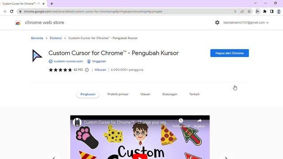Switch to Praktik privasi tab
This screenshot has height=159, width=283.
118,94
